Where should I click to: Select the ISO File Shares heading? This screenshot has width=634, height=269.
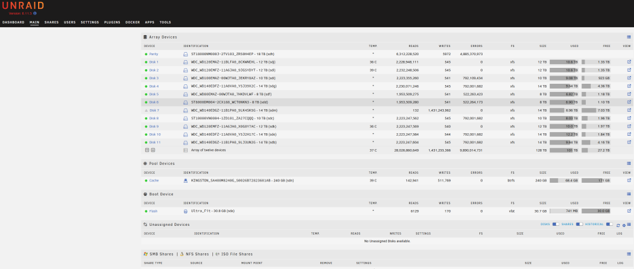tap(236, 254)
